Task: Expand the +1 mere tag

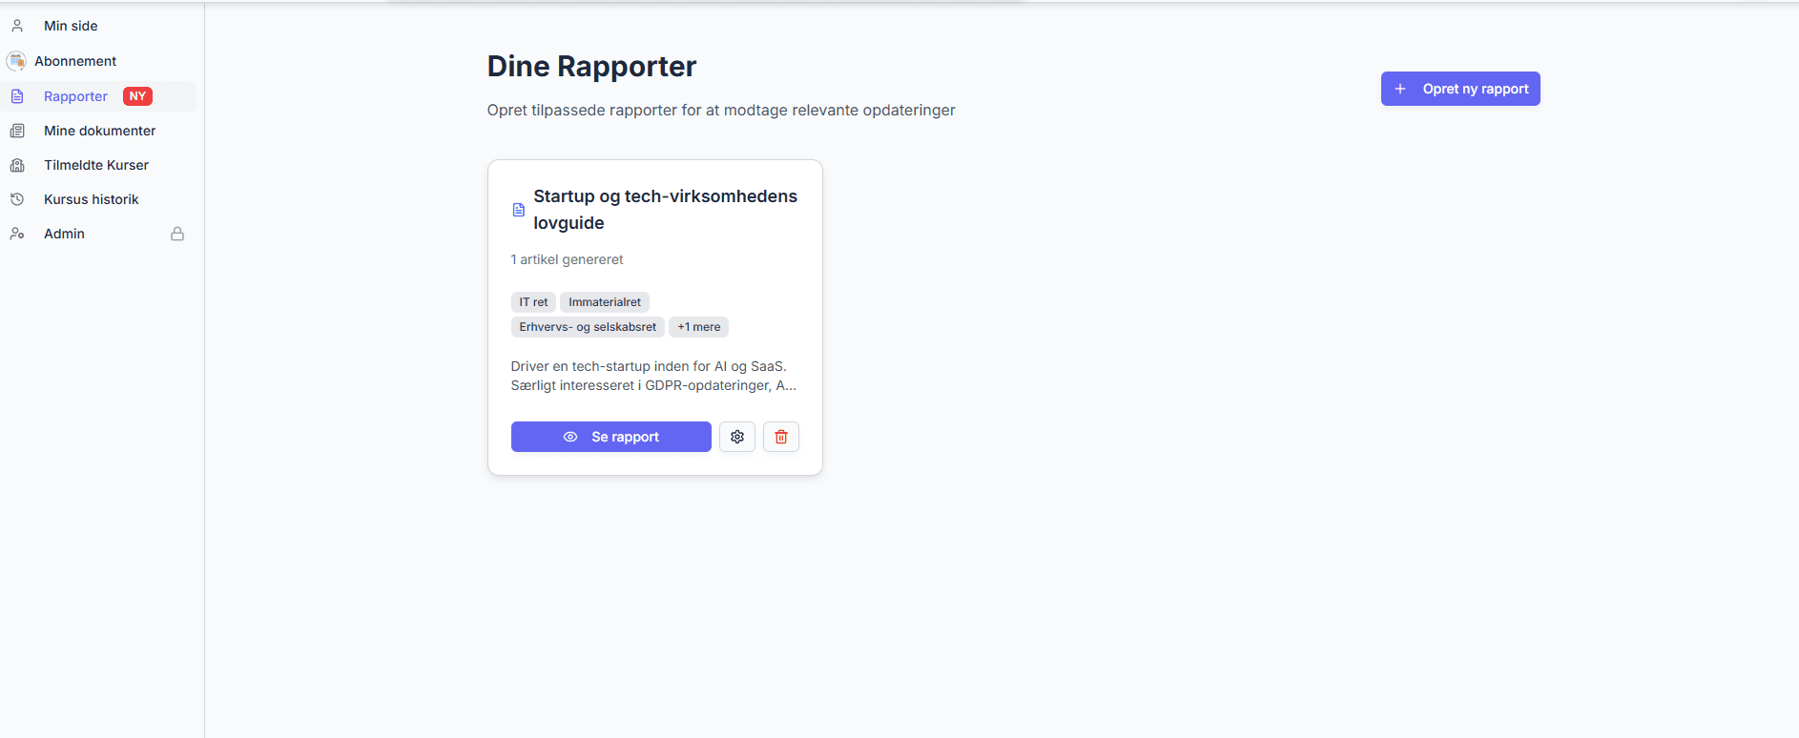Action: point(699,327)
